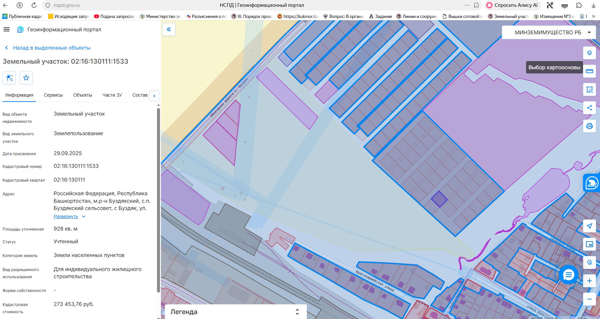
Task: Add parcel to favorites with star icon
Action: [26, 78]
